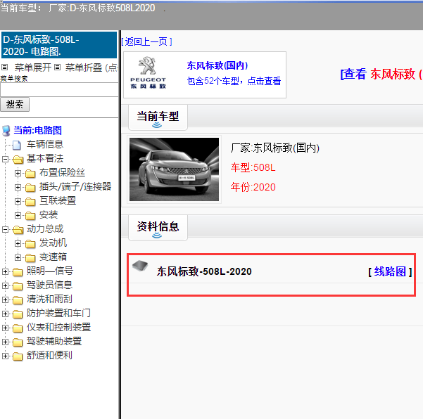The height and width of the screenshot is (419, 423).
Task: Click the folder icon for 布置保险丝
Action: [30, 174]
